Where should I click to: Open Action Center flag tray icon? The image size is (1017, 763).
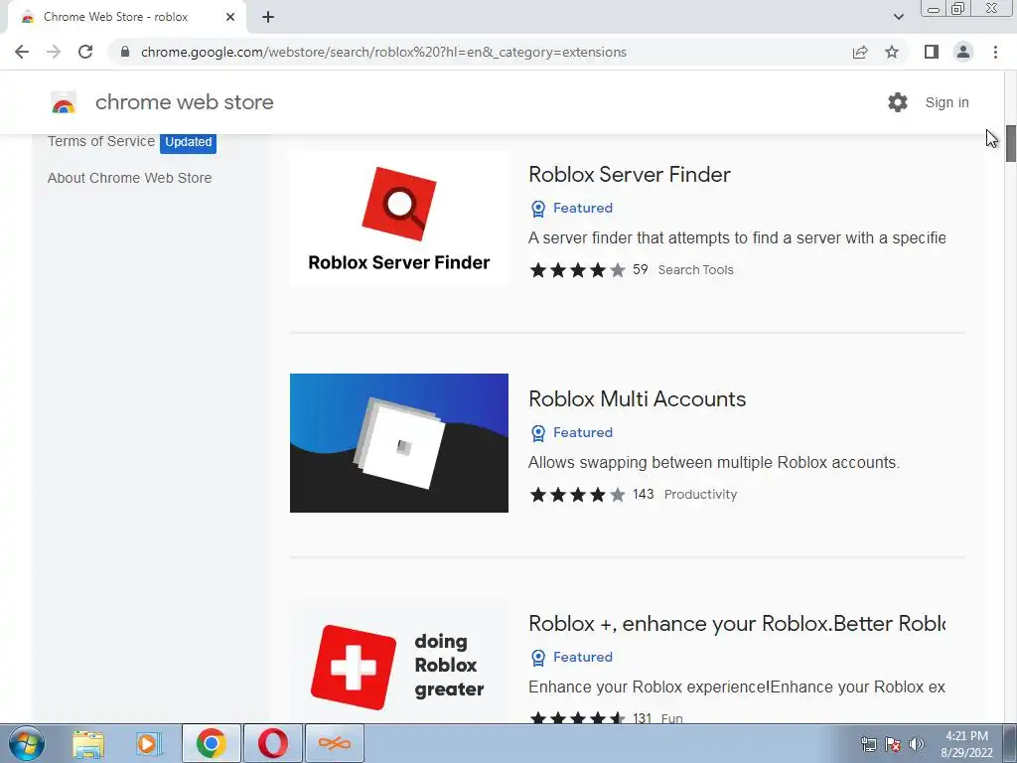click(893, 744)
